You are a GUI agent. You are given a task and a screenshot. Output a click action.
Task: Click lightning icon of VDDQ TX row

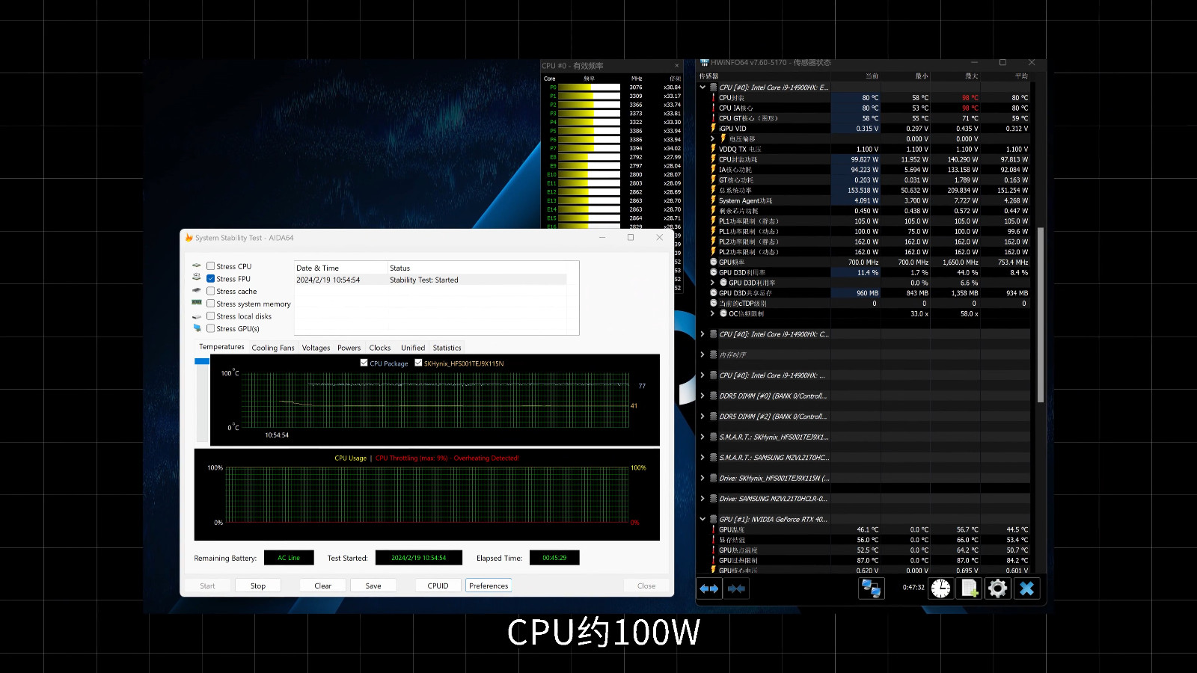[713, 149]
